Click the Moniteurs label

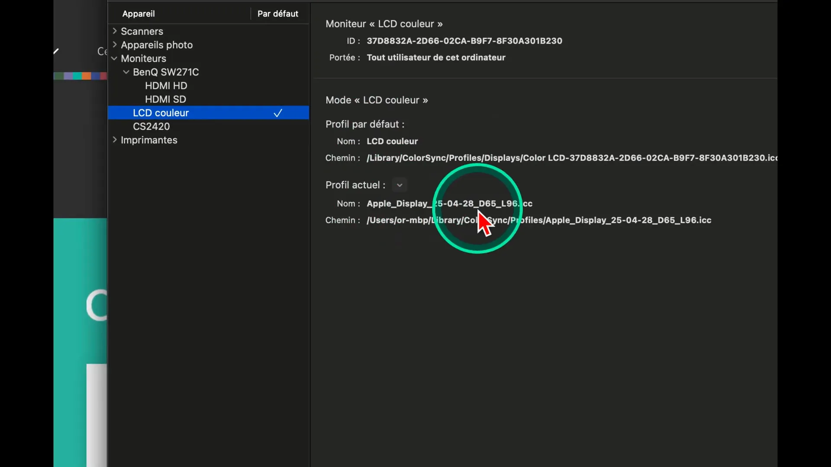tap(143, 58)
